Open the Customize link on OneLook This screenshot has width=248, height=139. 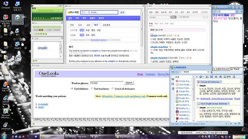[x=151, y=74]
